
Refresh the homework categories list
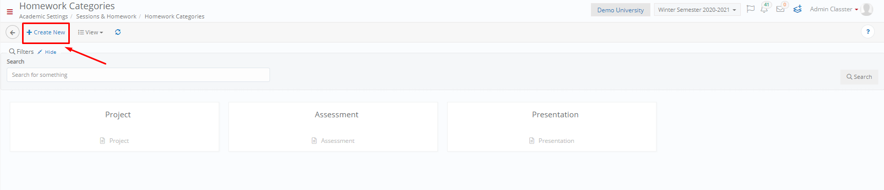tap(118, 32)
